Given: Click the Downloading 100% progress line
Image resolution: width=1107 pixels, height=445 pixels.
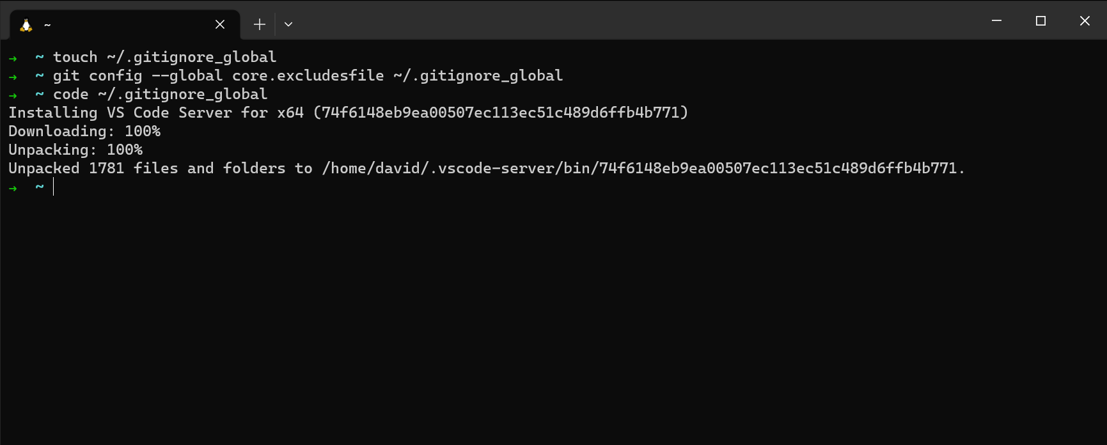Looking at the screenshot, I should click(x=84, y=131).
